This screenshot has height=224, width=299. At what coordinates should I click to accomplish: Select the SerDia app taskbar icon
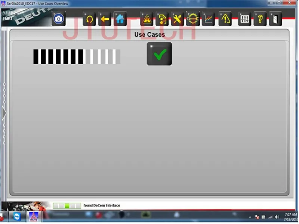pos(34,217)
